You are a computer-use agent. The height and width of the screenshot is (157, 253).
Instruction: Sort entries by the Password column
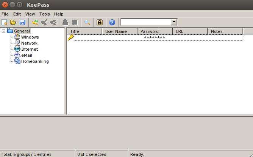coord(155,31)
